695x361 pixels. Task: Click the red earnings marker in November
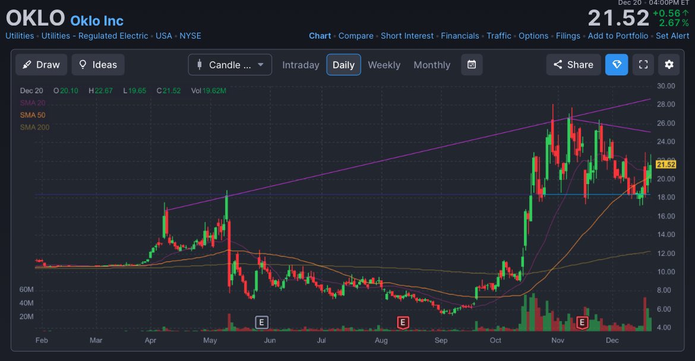pyautogui.click(x=582, y=322)
